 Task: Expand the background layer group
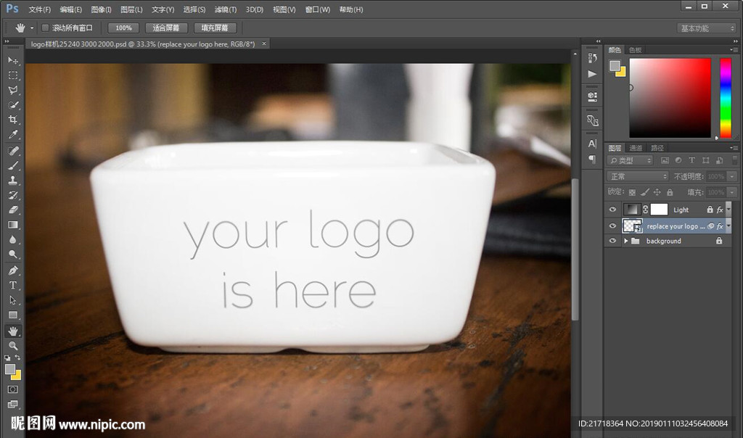[x=625, y=241]
